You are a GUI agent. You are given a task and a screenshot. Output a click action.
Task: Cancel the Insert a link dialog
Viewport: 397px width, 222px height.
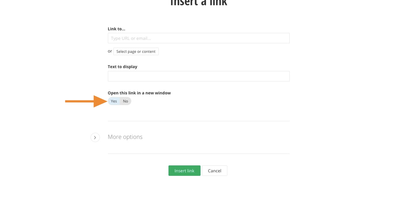tap(214, 171)
